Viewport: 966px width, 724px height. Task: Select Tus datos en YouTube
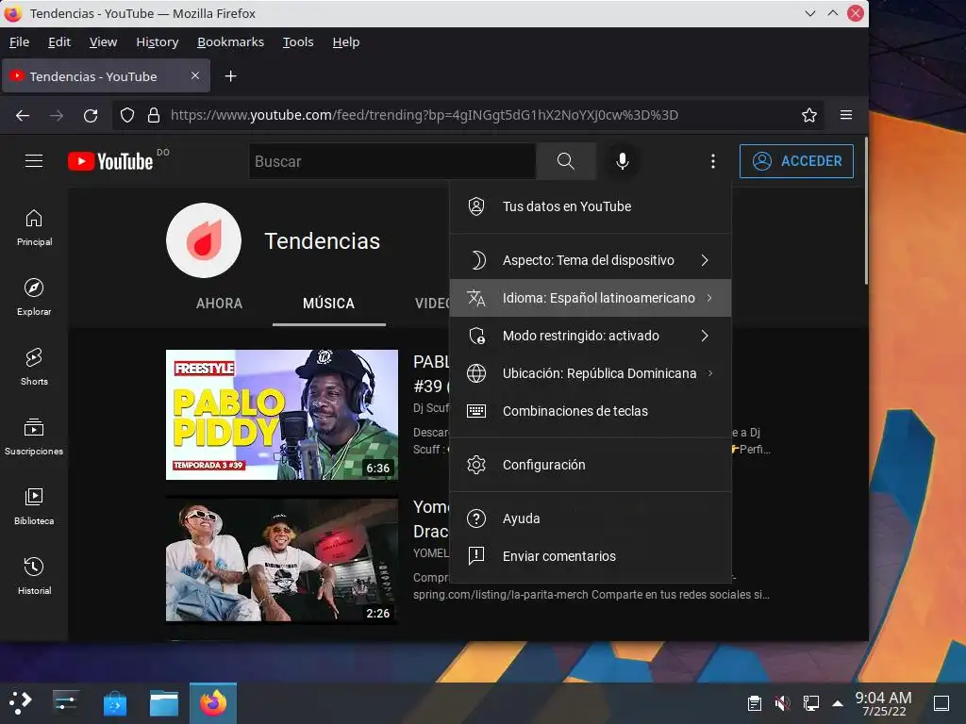[x=591, y=206]
